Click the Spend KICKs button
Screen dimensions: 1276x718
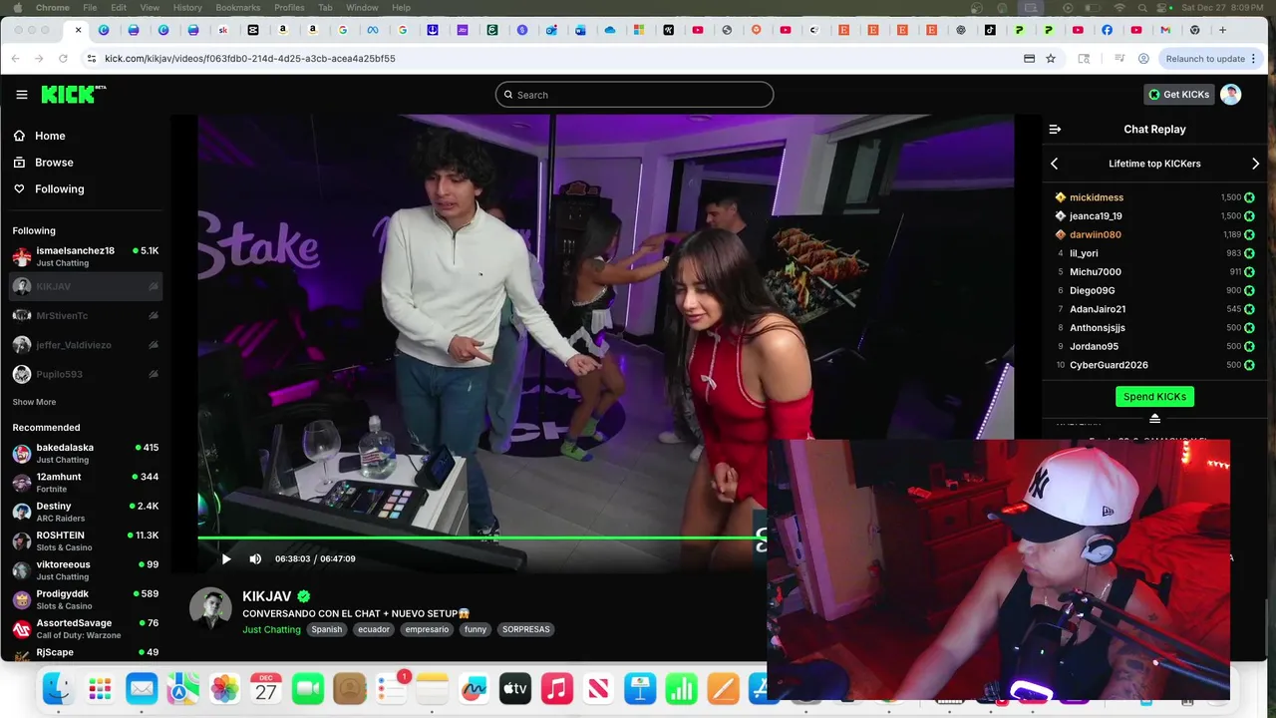pos(1154,397)
